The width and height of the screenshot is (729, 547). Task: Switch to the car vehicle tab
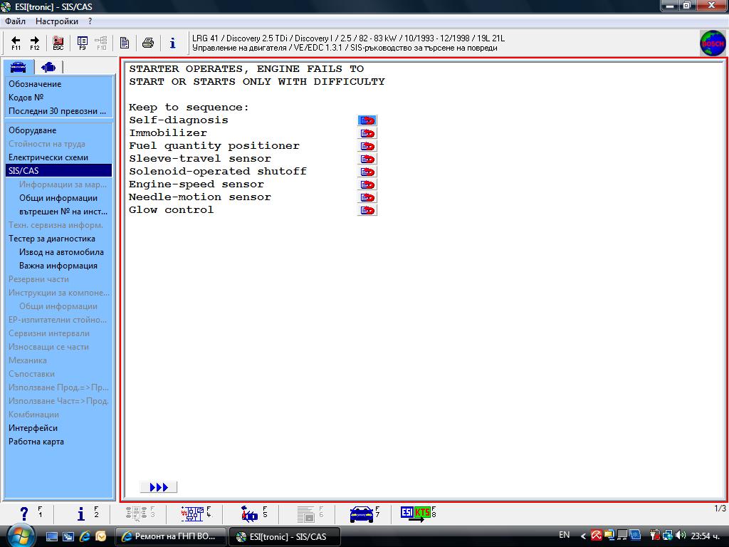pyautogui.click(x=18, y=67)
